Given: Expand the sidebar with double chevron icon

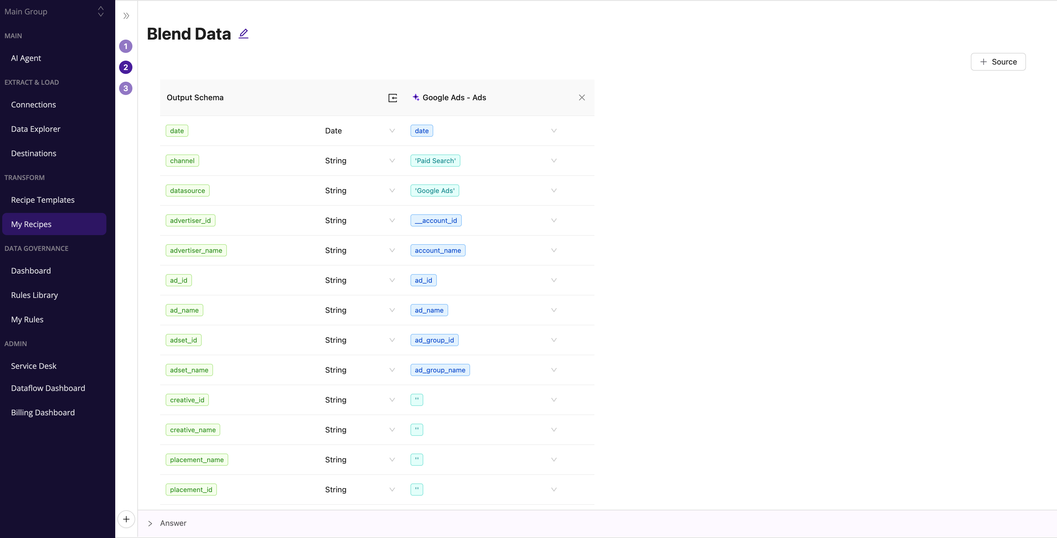Looking at the screenshot, I should [126, 16].
